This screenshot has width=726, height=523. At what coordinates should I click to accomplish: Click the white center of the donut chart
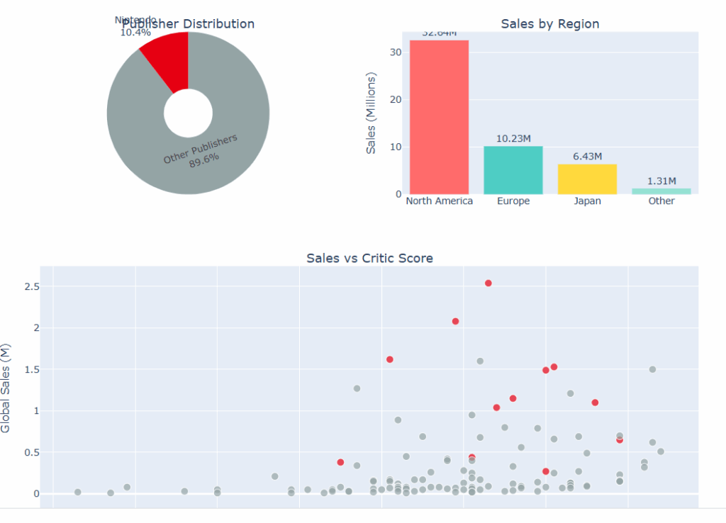click(188, 113)
